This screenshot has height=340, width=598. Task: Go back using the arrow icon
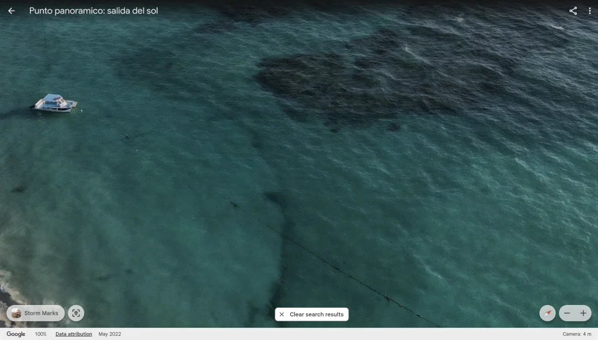pyautogui.click(x=11, y=11)
